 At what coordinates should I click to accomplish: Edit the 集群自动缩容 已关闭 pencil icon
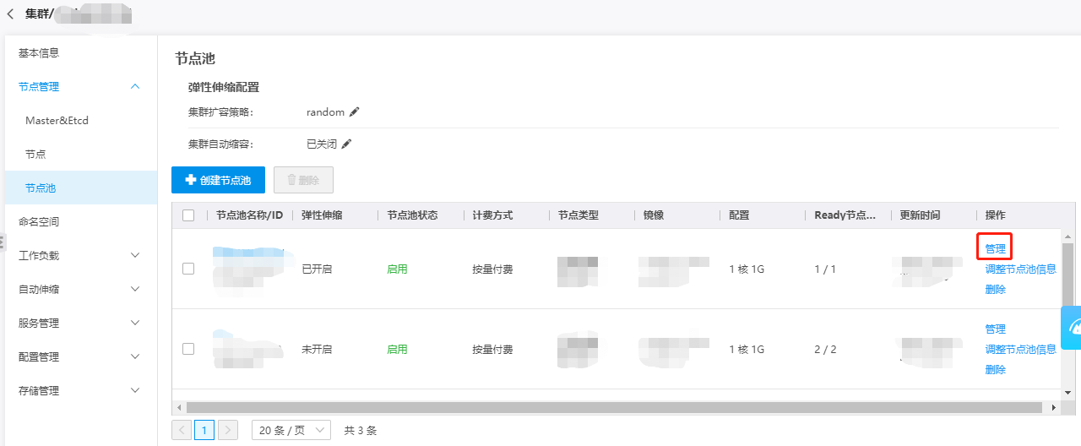pos(346,144)
